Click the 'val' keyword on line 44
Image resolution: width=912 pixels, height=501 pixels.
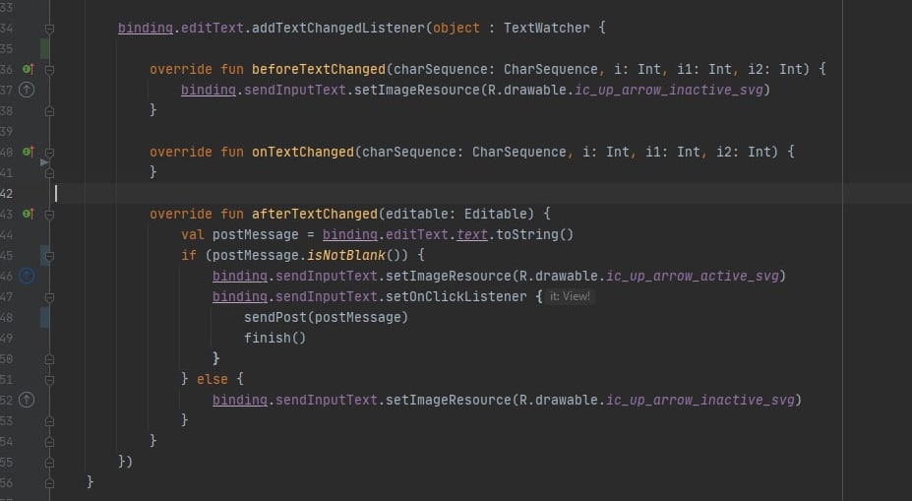(193, 234)
